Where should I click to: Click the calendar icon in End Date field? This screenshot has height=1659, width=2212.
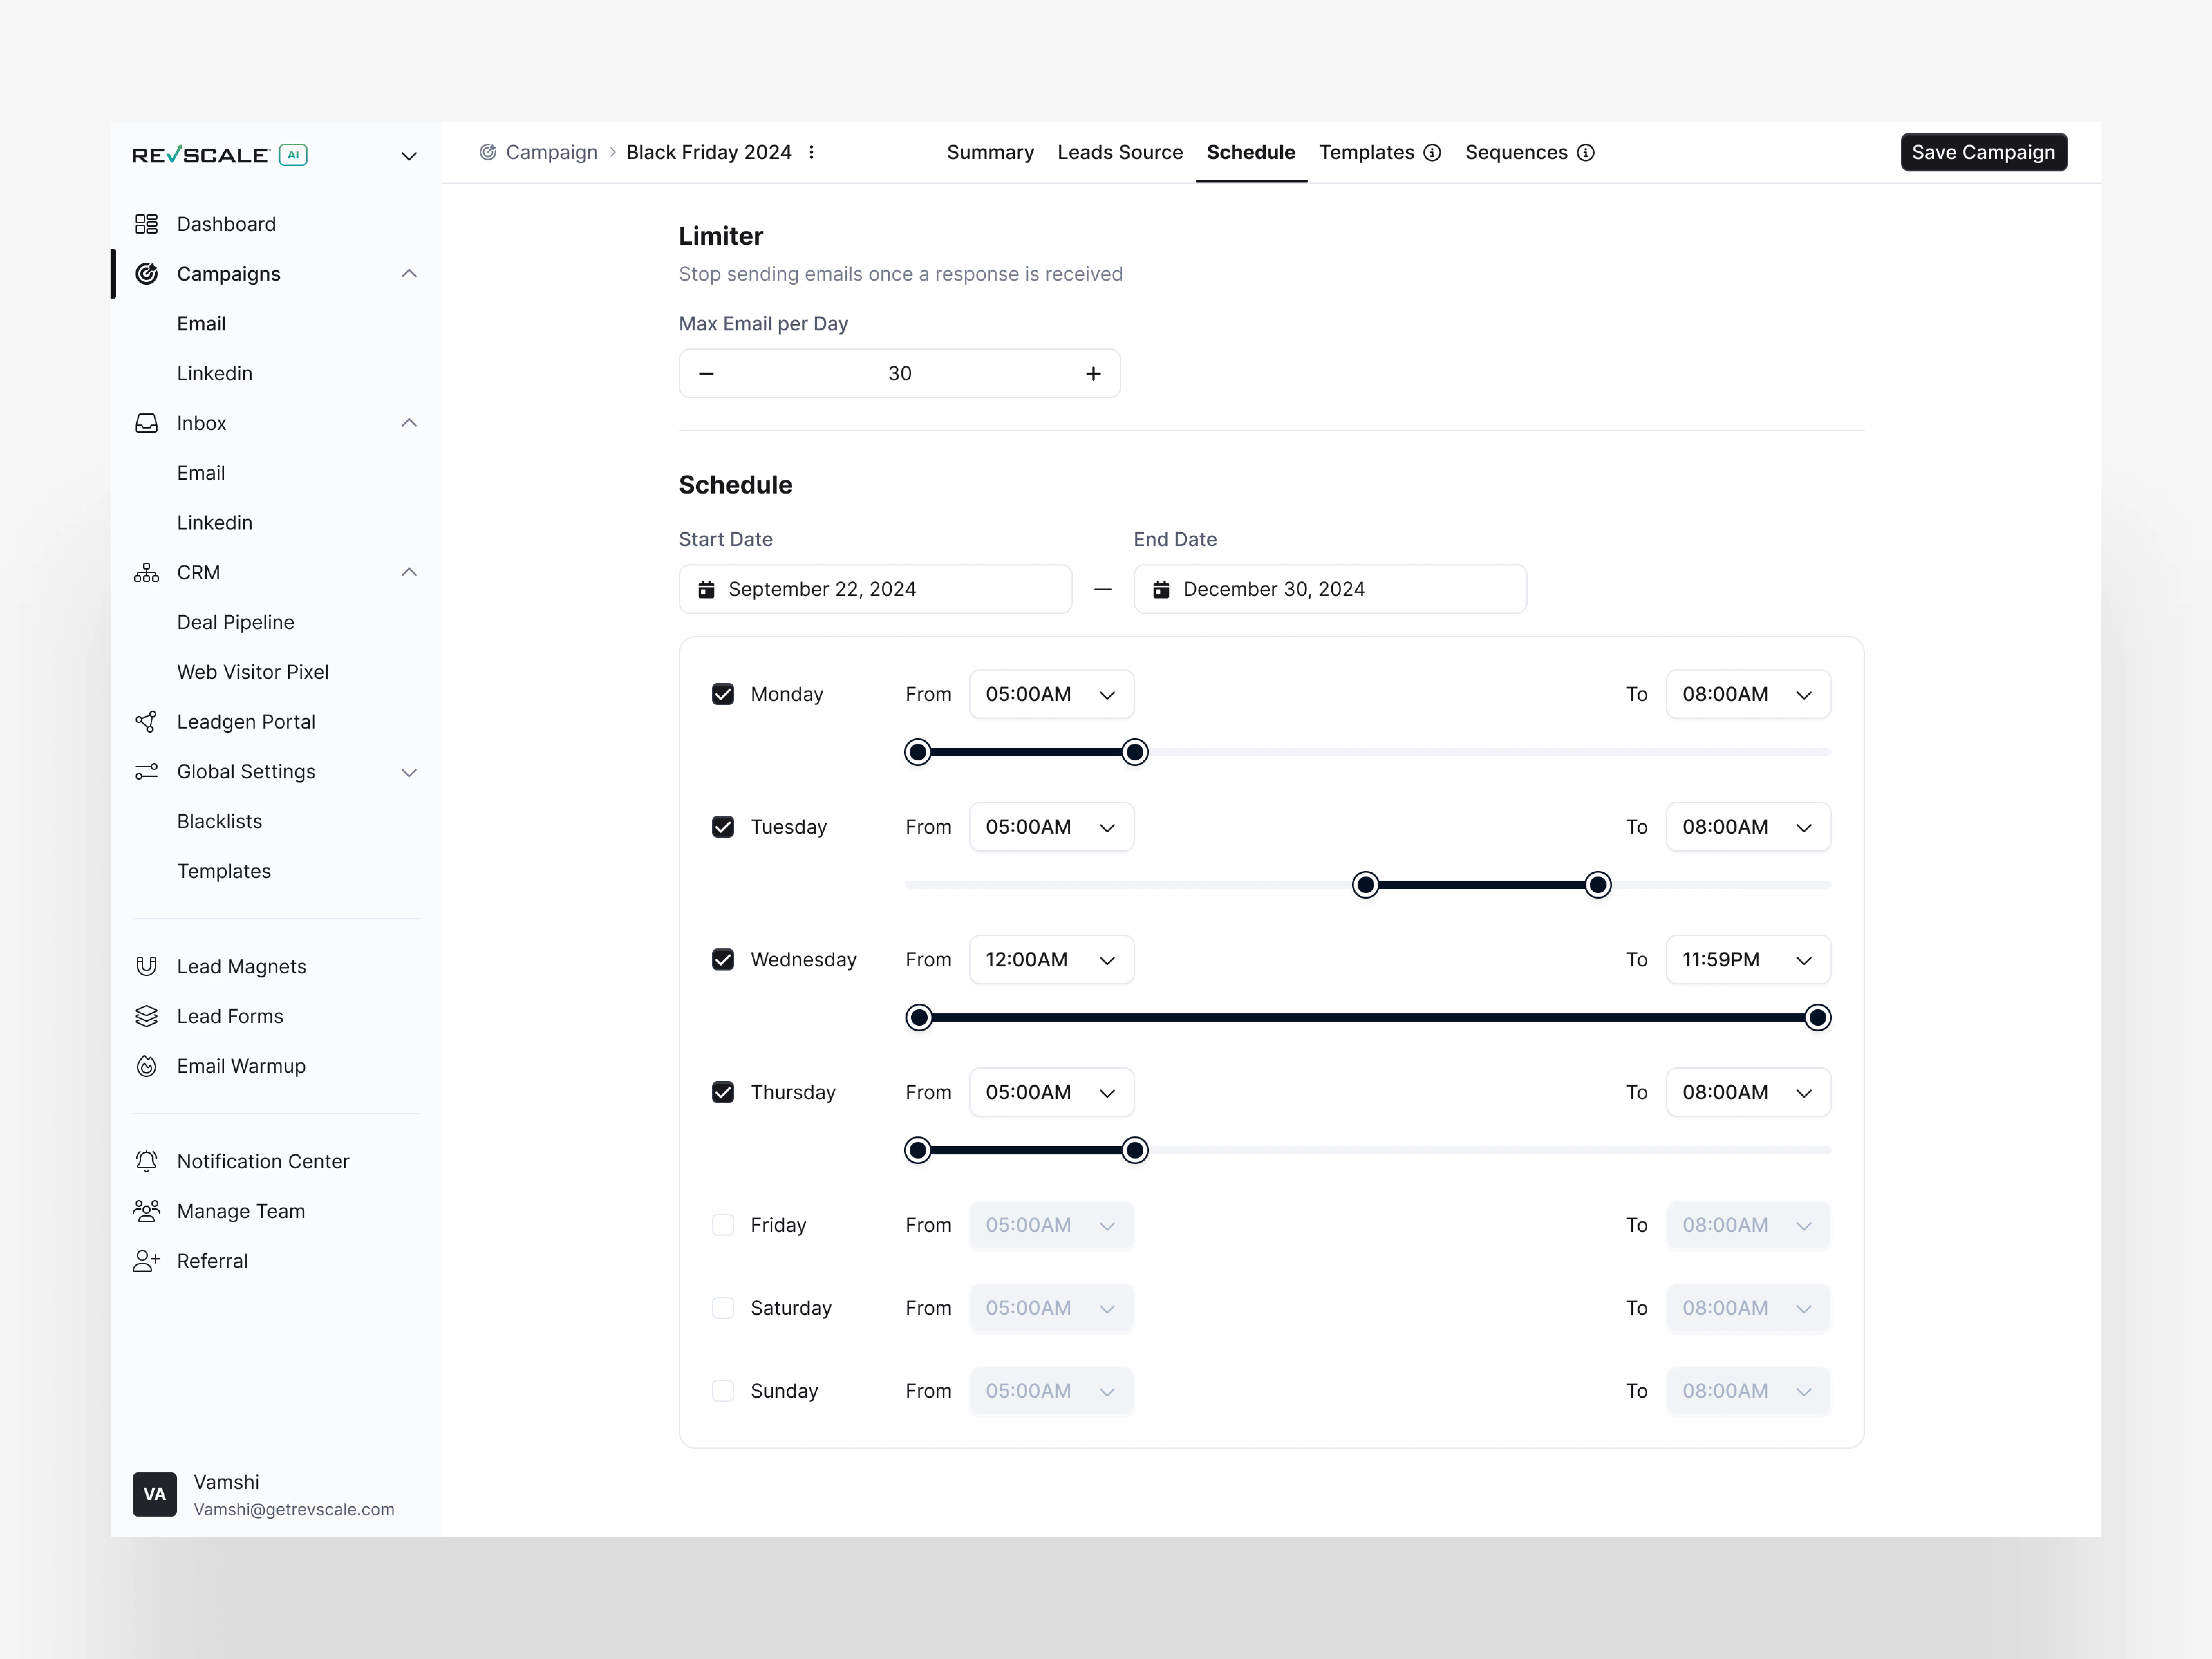point(1161,590)
